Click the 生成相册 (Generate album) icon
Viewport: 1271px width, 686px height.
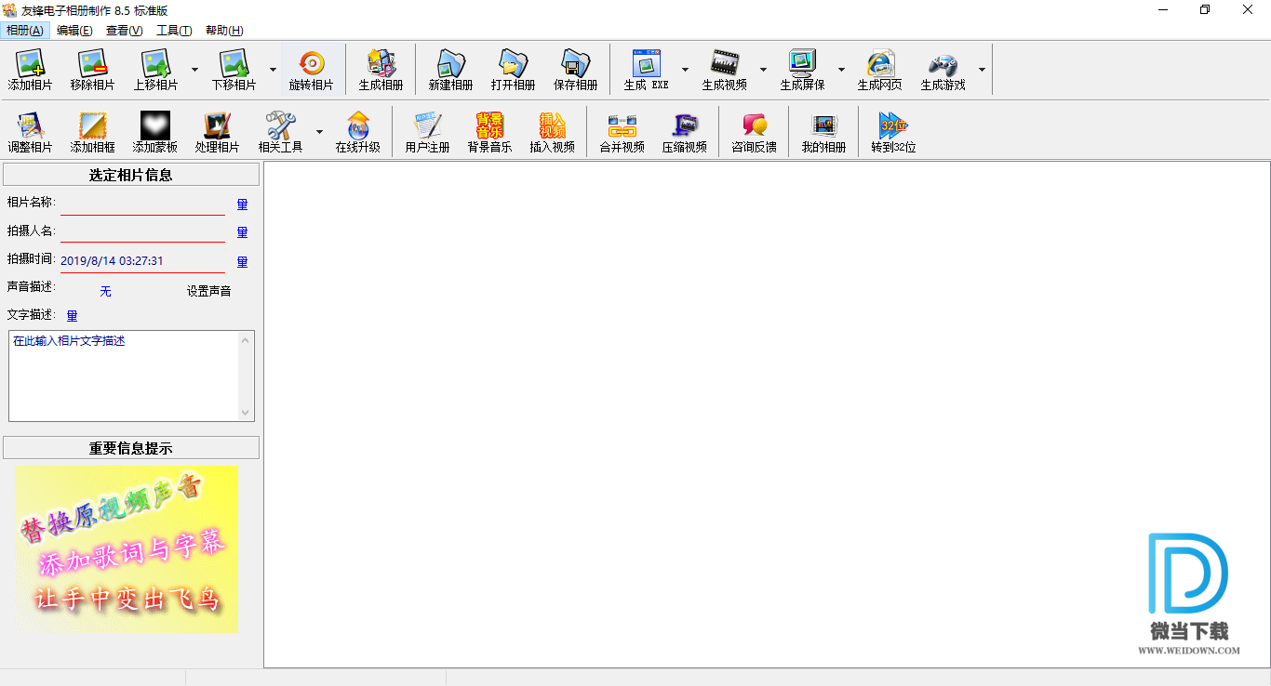pyautogui.click(x=381, y=70)
